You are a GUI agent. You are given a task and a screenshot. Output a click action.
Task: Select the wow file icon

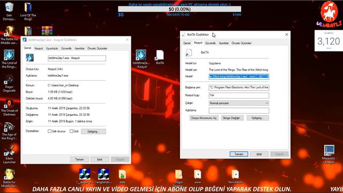[198, 176]
